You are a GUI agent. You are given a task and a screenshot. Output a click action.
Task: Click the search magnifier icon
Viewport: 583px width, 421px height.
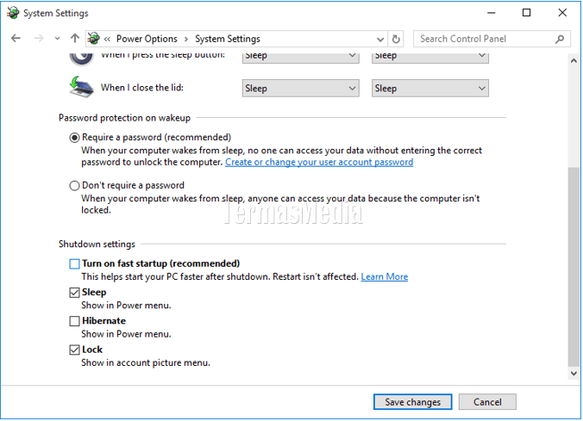click(560, 39)
